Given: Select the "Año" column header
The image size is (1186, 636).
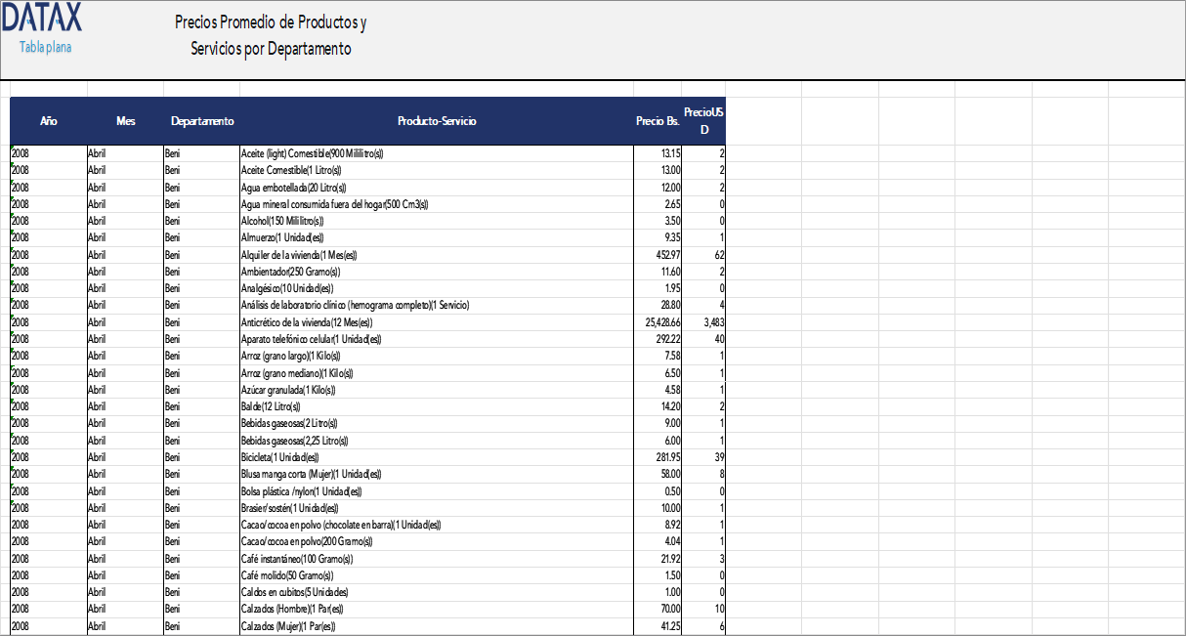Looking at the screenshot, I should pyautogui.click(x=48, y=121).
